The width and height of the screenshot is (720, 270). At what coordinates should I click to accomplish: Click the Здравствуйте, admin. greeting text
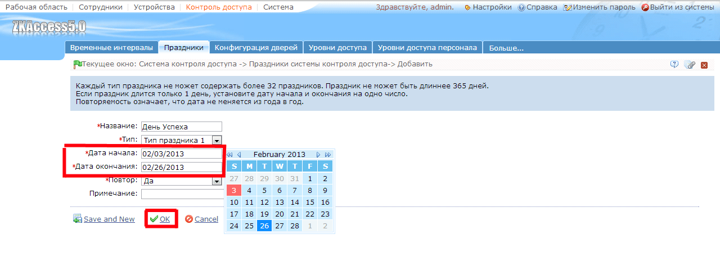pyautogui.click(x=415, y=7)
